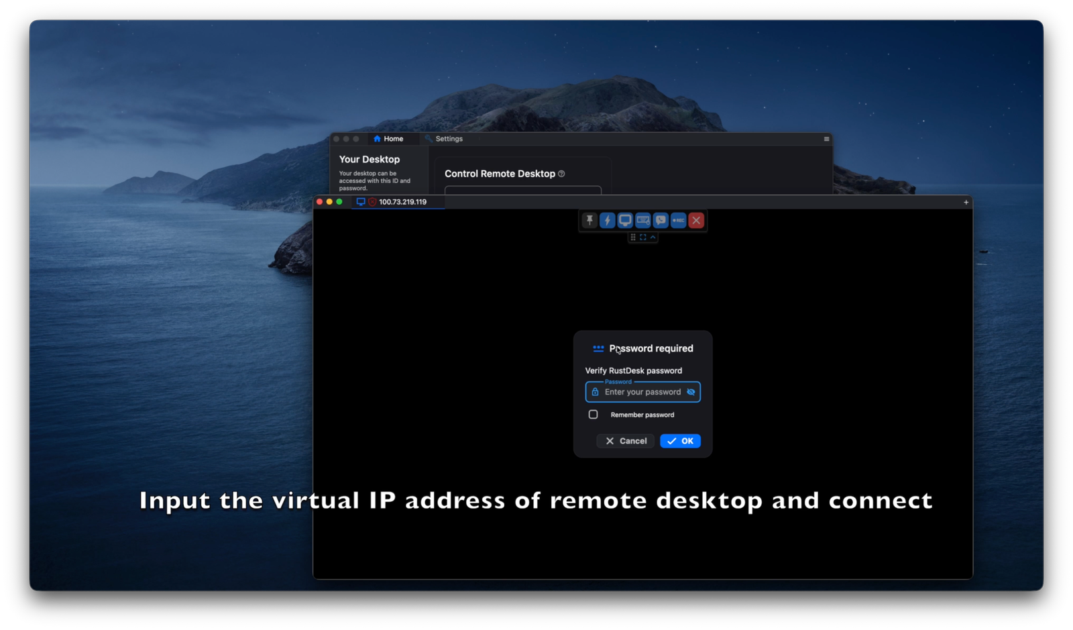Image resolution: width=1073 pixels, height=630 pixels.
Task: Open display settings via monitor icon
Action: 624,220
